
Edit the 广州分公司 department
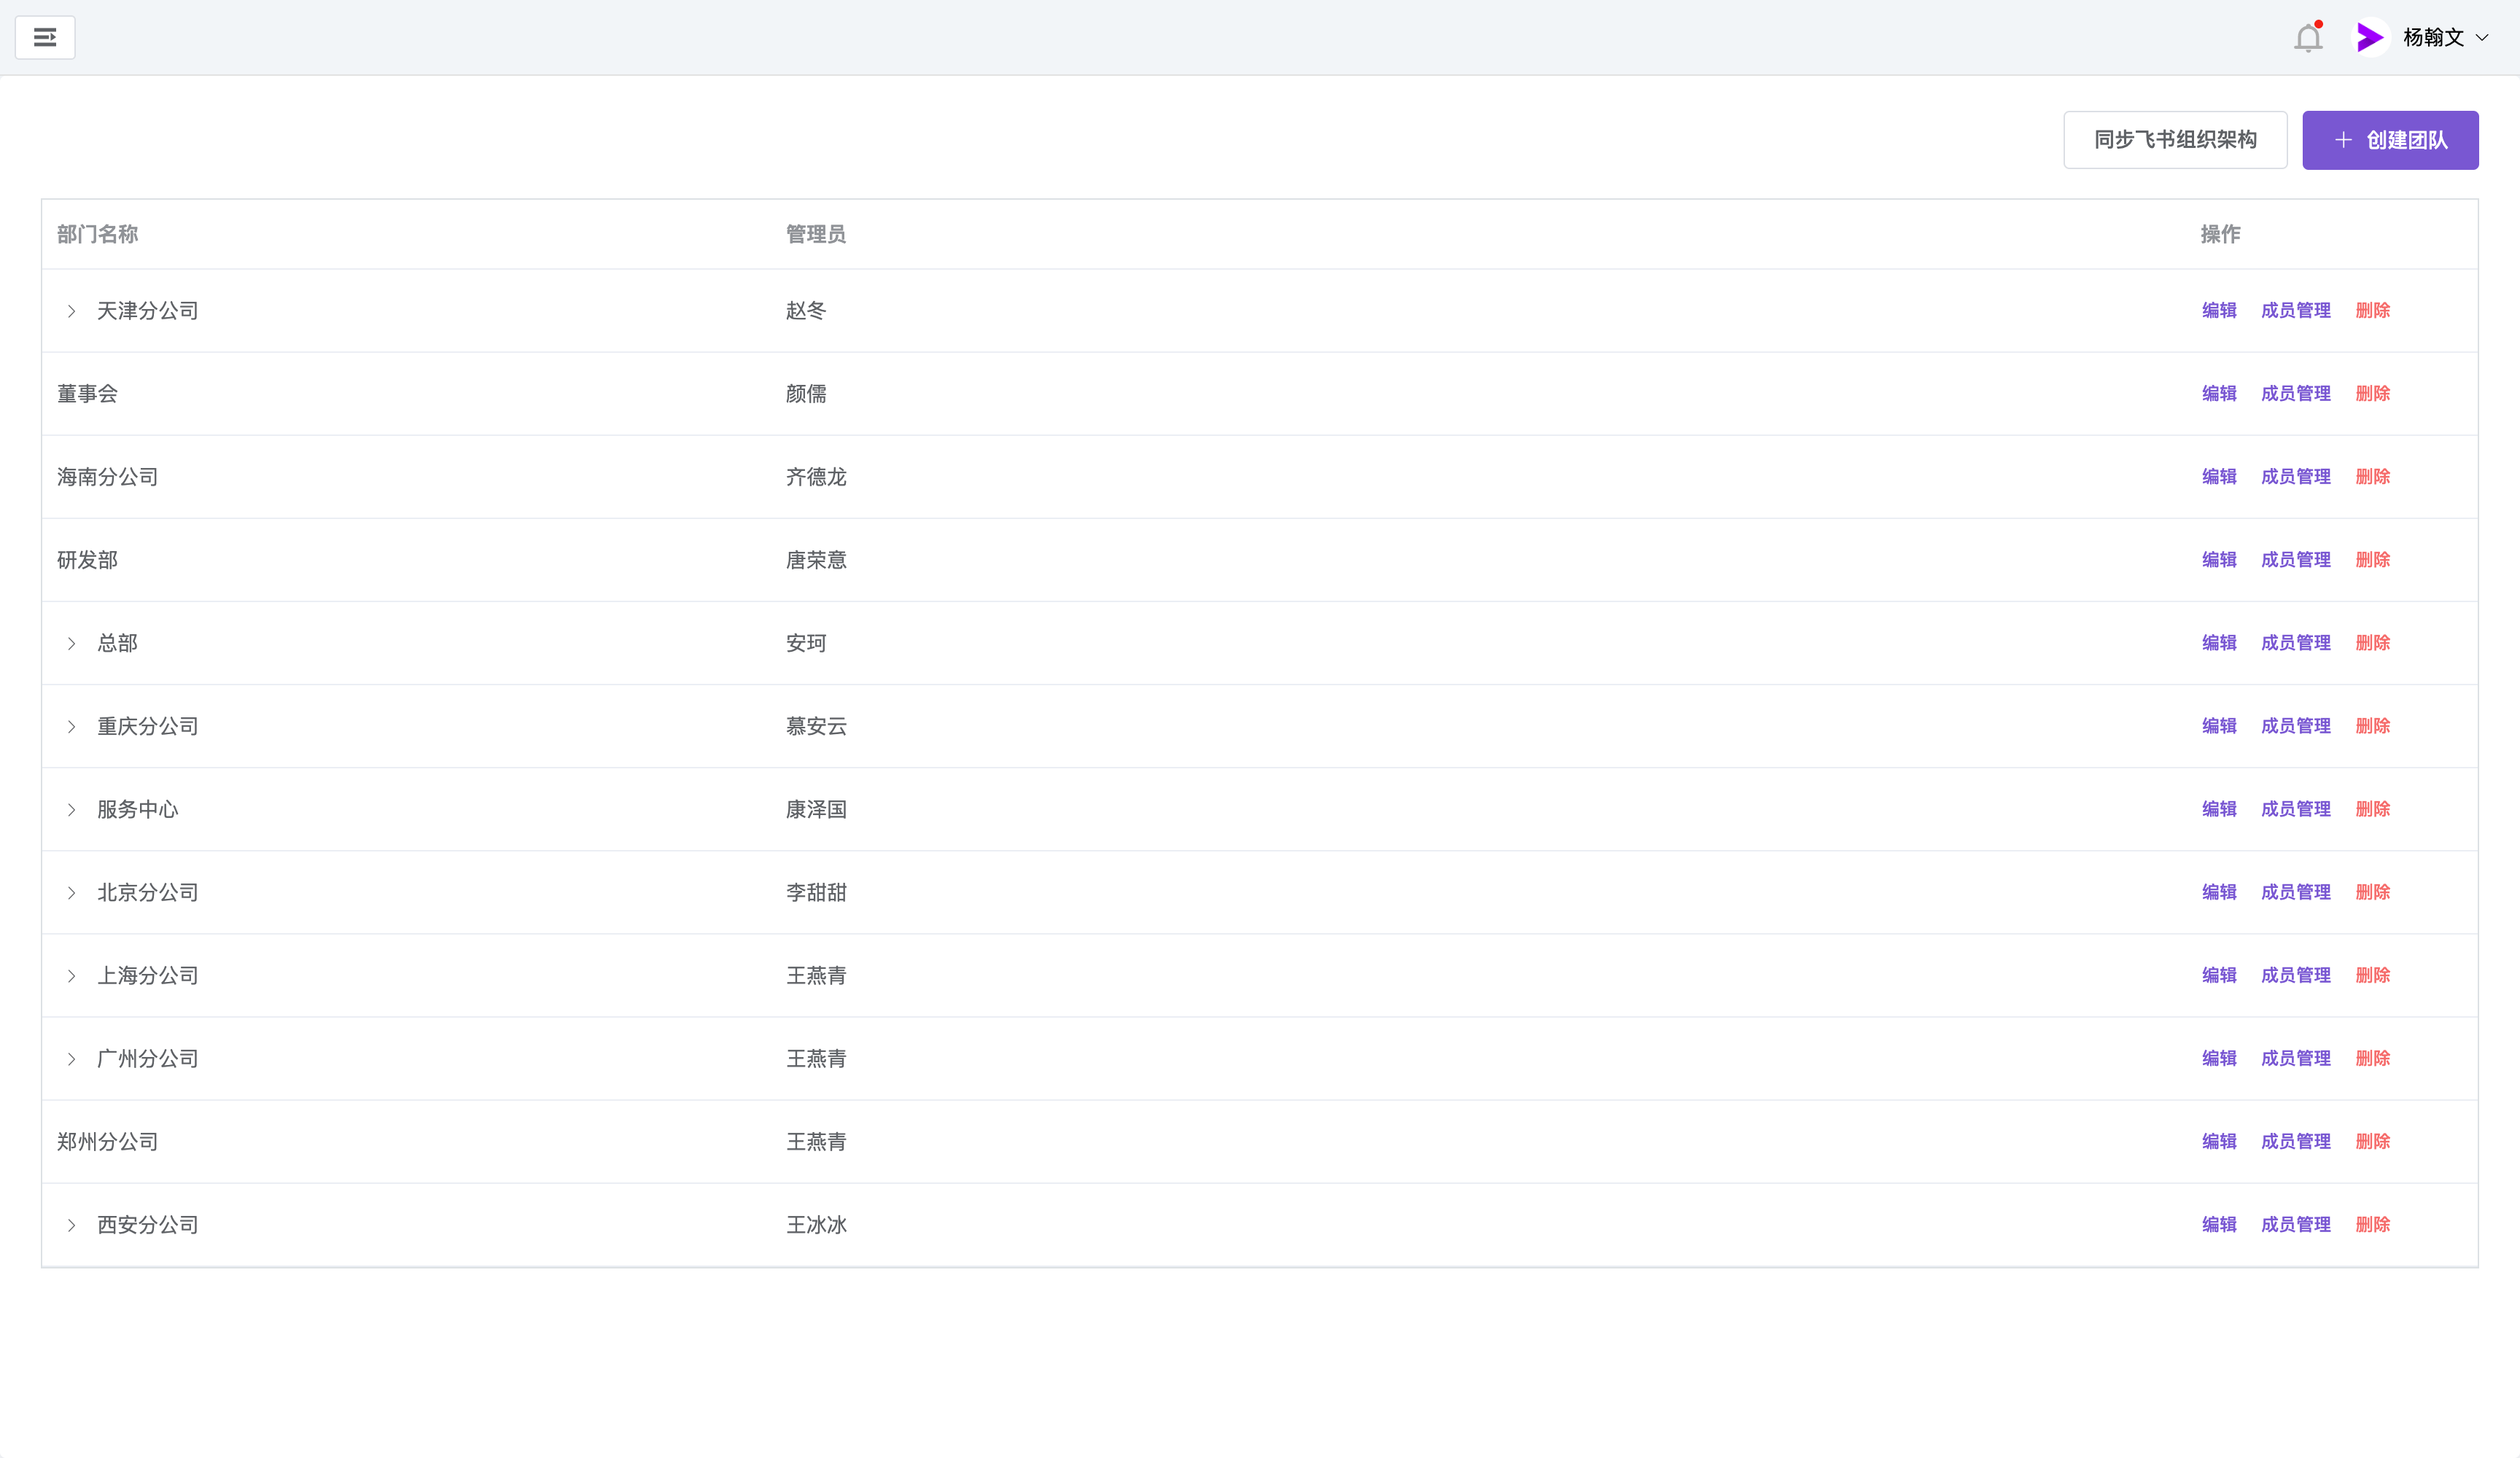coord(2219,1057)
